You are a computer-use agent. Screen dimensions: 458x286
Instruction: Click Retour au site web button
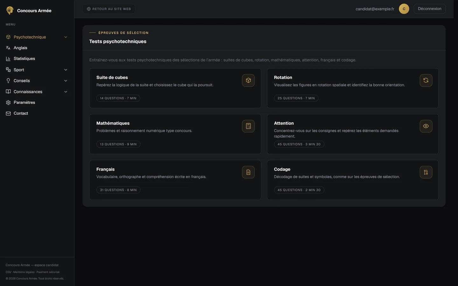click(109, 9)
